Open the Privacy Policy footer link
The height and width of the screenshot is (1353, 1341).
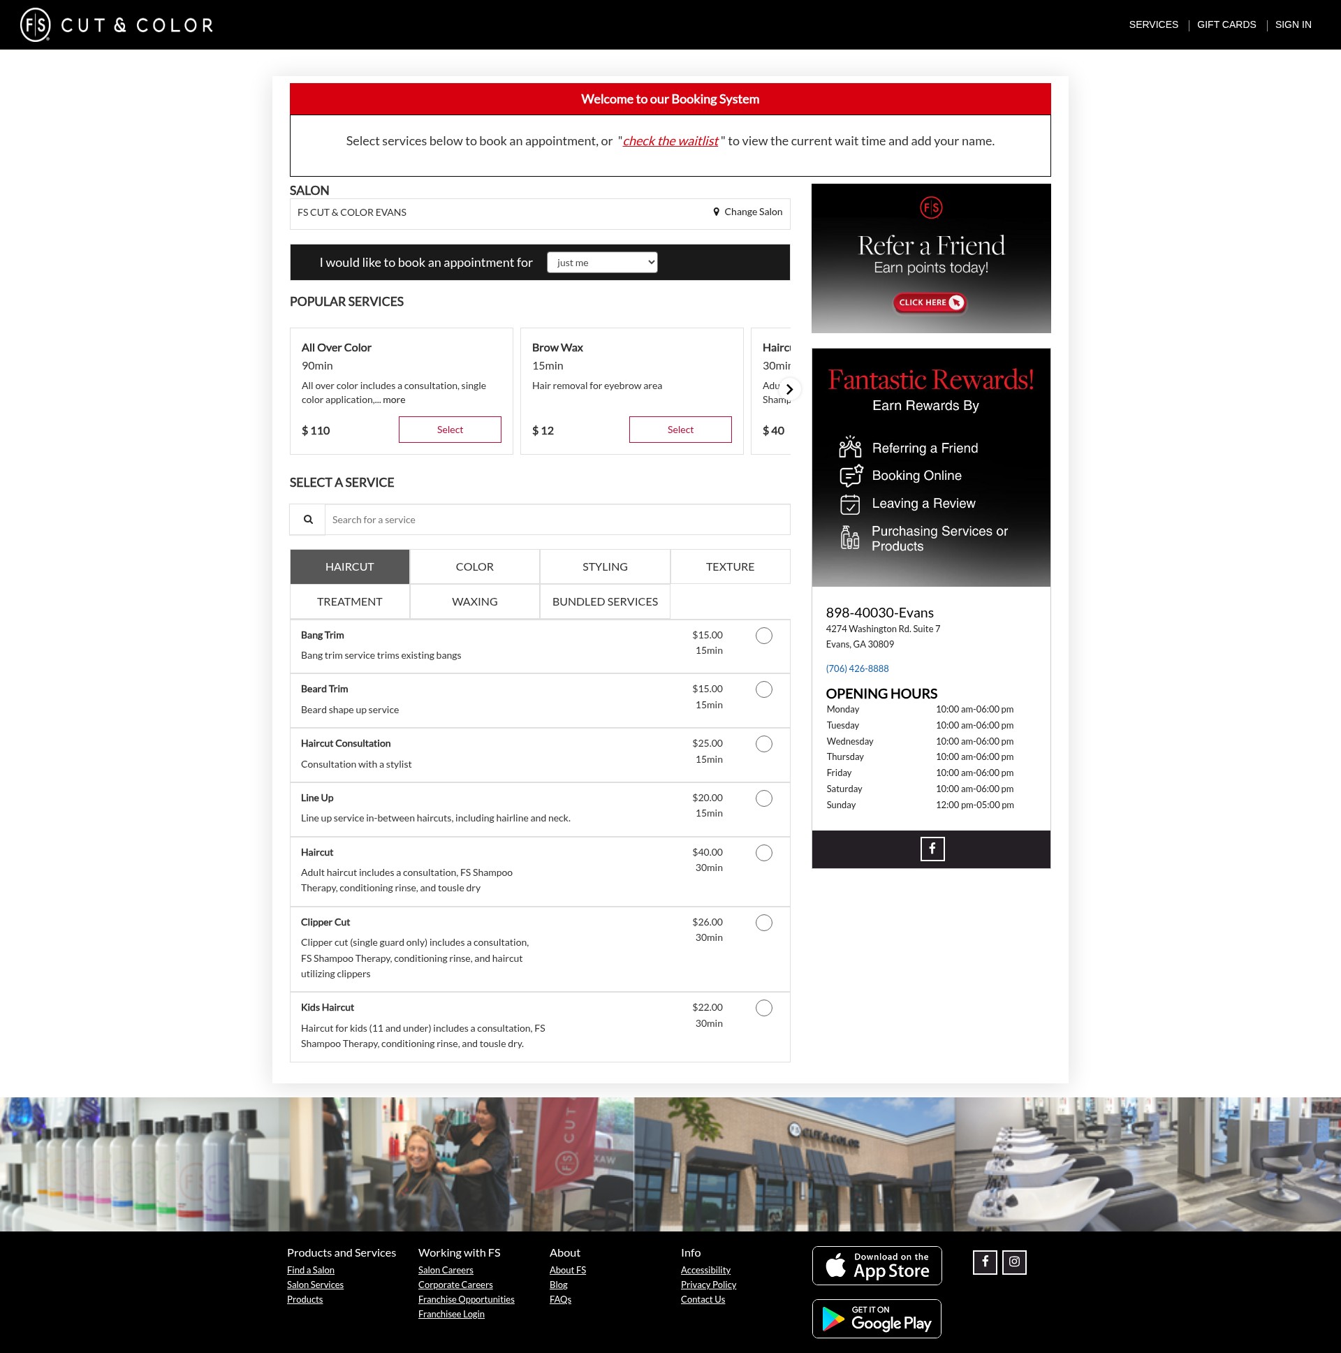pos(708,1285)
